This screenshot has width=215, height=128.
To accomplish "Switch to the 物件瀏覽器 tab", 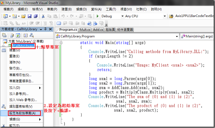I will point(125,30).
